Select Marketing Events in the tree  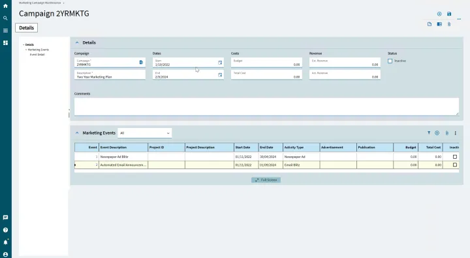pos(39,50)
